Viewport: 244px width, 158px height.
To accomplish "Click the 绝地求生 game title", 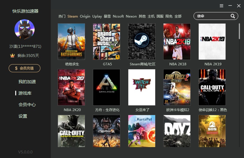I will pyautogui.click(x=72, y=64).
